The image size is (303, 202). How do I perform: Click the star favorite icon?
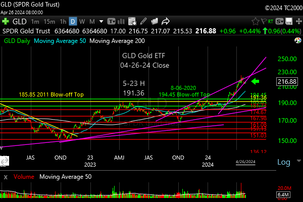tap(256, 22)
